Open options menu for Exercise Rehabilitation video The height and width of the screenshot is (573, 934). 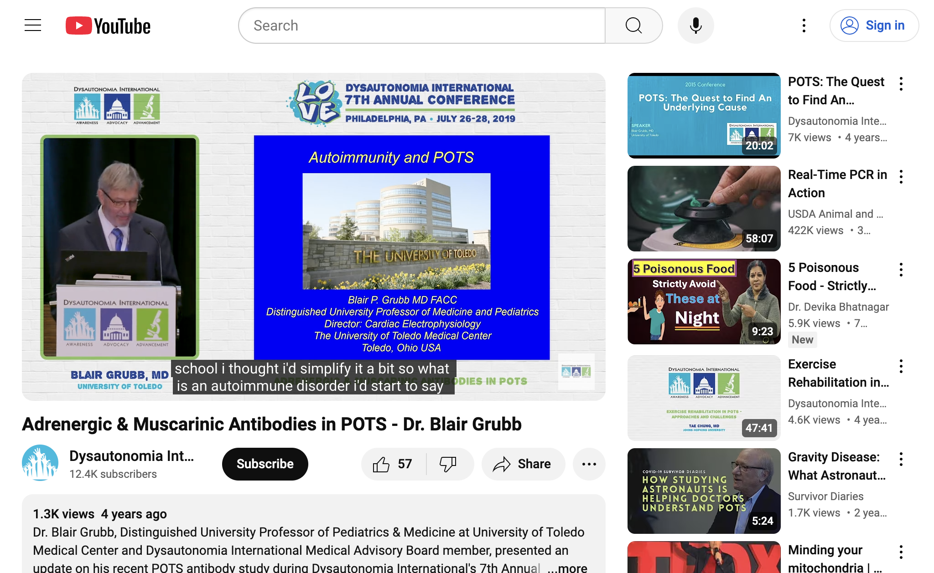click(901, 366)
